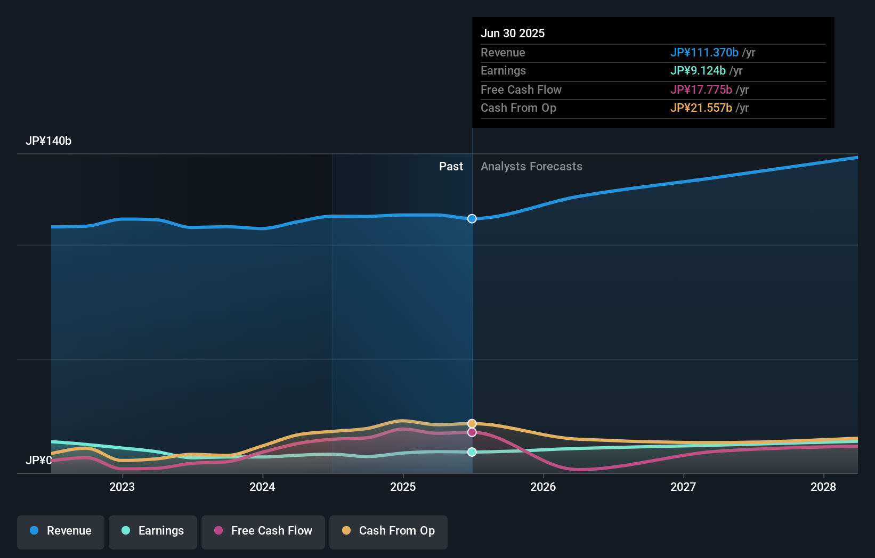This screenshot has height=558, width=875.
Task: Click the orange Cash From Op marker dot
Action: click(x=472, y=423)
